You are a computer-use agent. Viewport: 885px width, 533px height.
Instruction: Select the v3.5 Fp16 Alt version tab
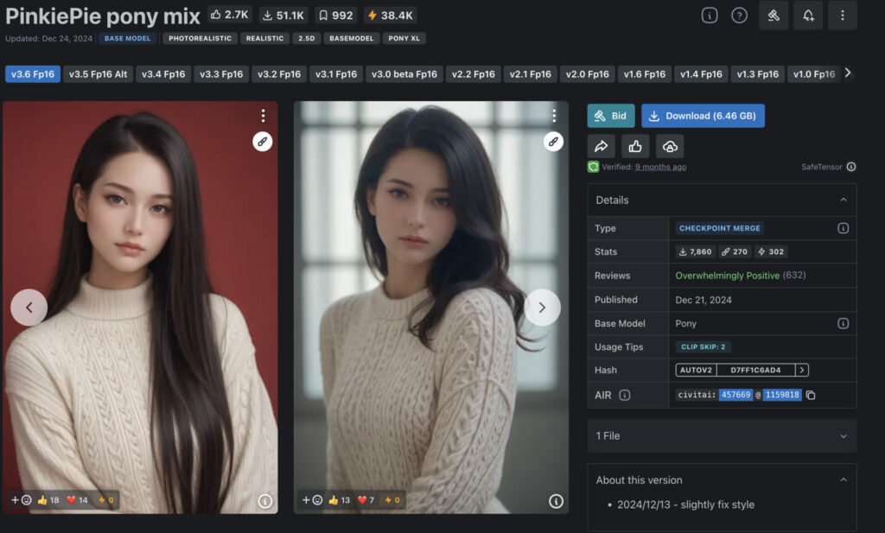[98, 74]
